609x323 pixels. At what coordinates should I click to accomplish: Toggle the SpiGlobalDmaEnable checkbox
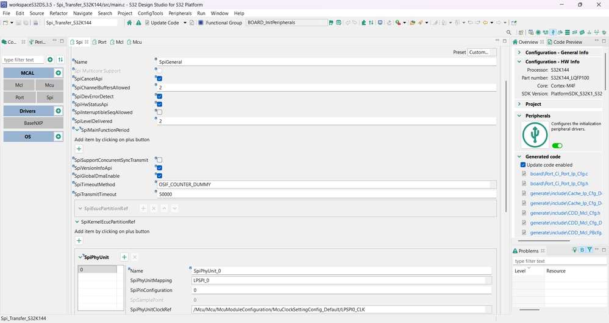[x=159, y=176]
